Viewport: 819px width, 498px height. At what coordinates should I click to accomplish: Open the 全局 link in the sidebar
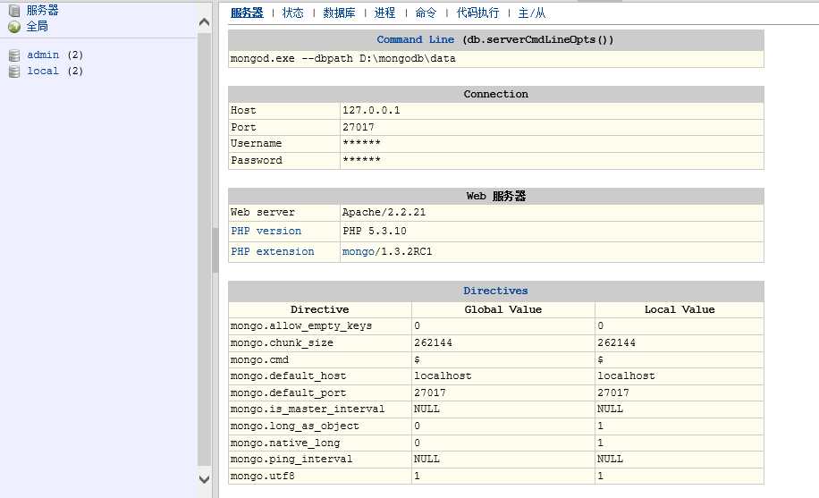coord(37,26)
